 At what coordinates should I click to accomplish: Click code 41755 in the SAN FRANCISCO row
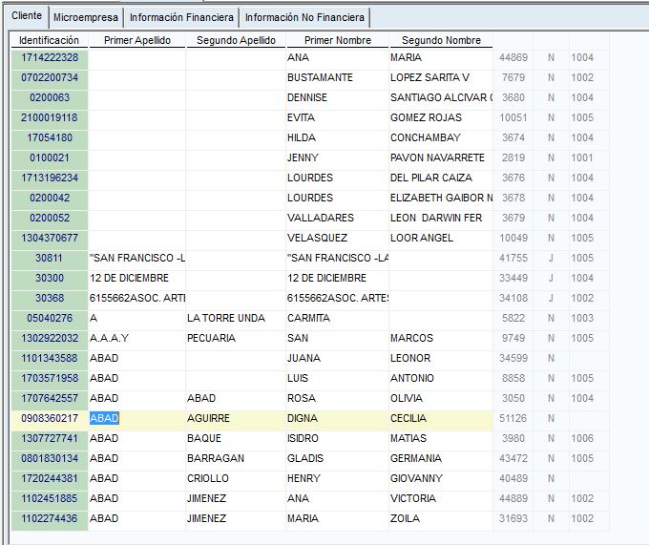[x=513, y=259]
